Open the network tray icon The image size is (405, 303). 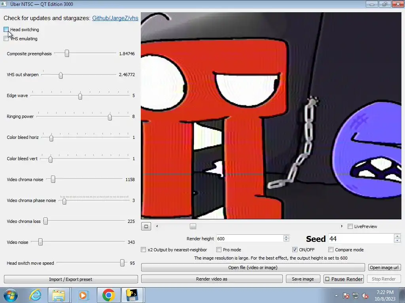tap(356, 296)
